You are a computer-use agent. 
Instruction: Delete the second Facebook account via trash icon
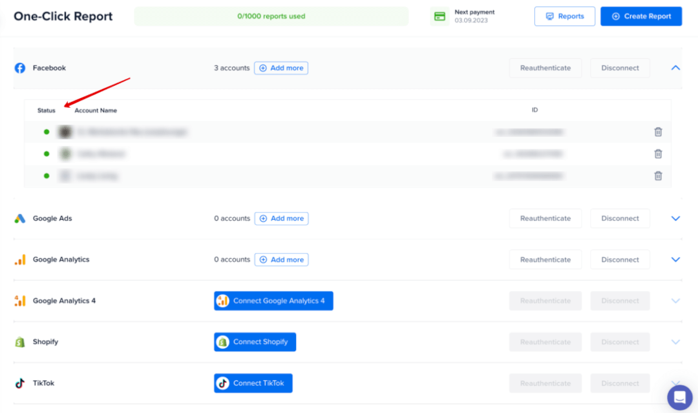(658, 154)
